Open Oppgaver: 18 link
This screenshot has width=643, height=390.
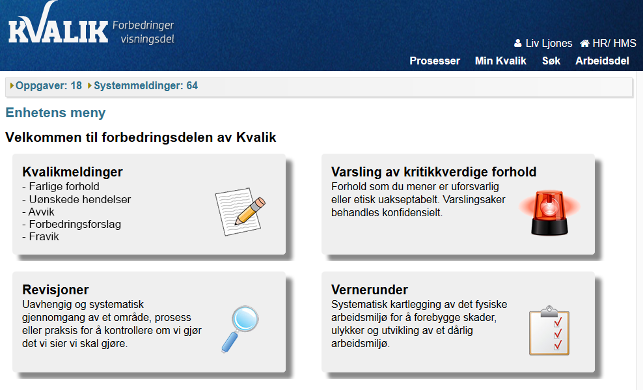(48, 86)
